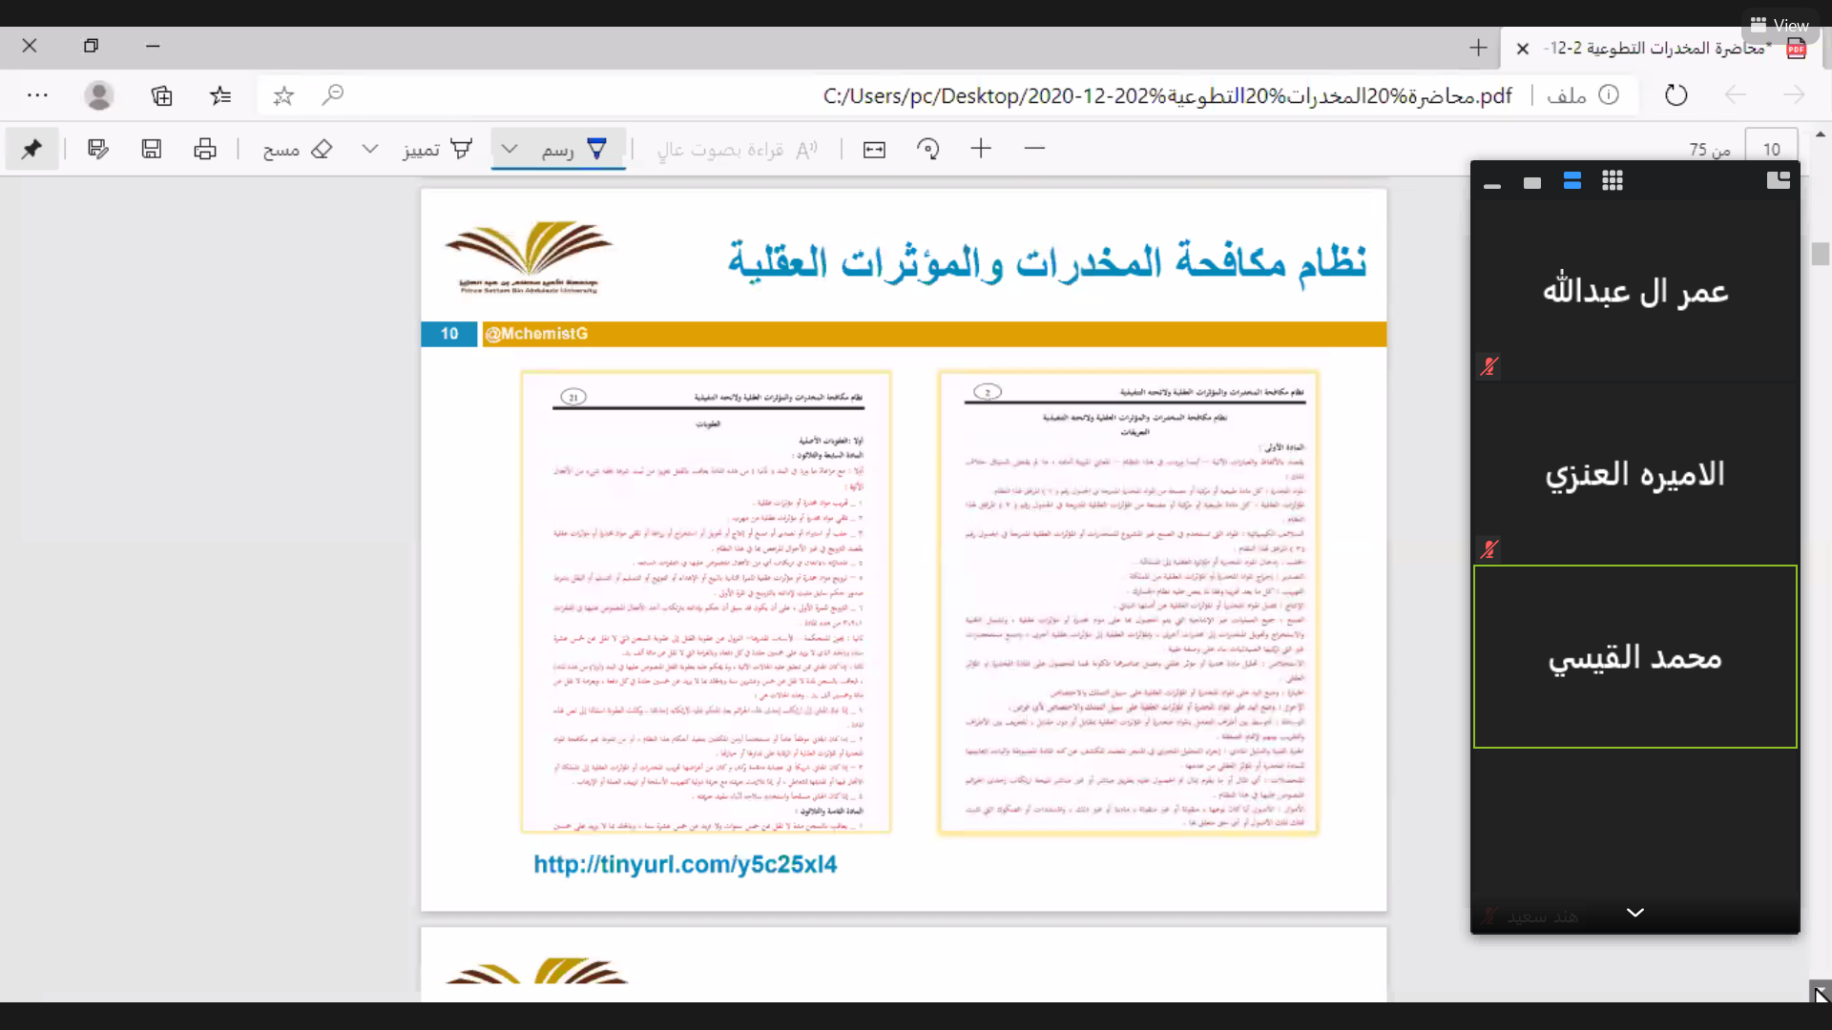Open the View menu button
The width and height of the screenshot is (1832, 1030).
[1780, 25]
